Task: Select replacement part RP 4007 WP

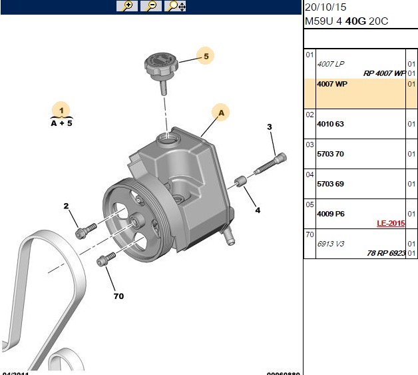Action: (x=384, y=73)
